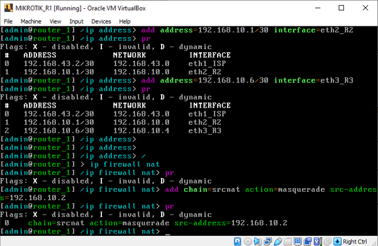Screen dimensions: 378x246
Task: Click the recording status icon
Action: tap(308, 241)
